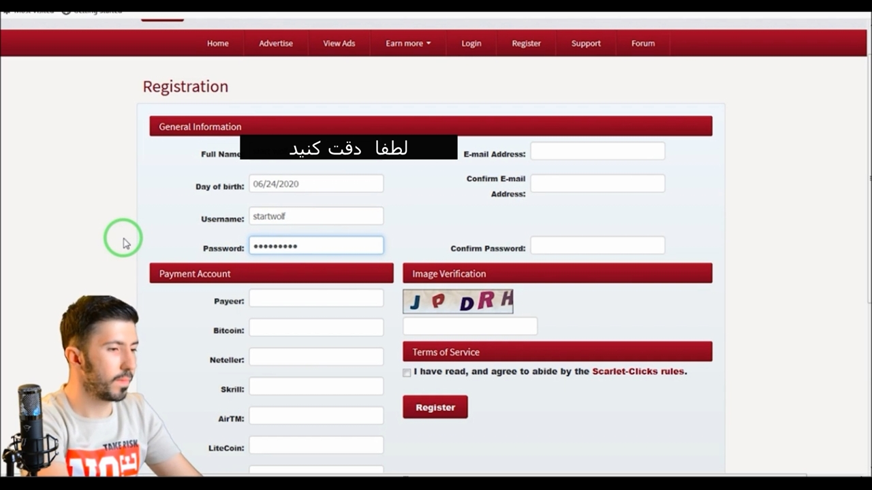The image size is (872, 490).
Task: Open the Advertise page in navbar
Action: pos(276,43)
